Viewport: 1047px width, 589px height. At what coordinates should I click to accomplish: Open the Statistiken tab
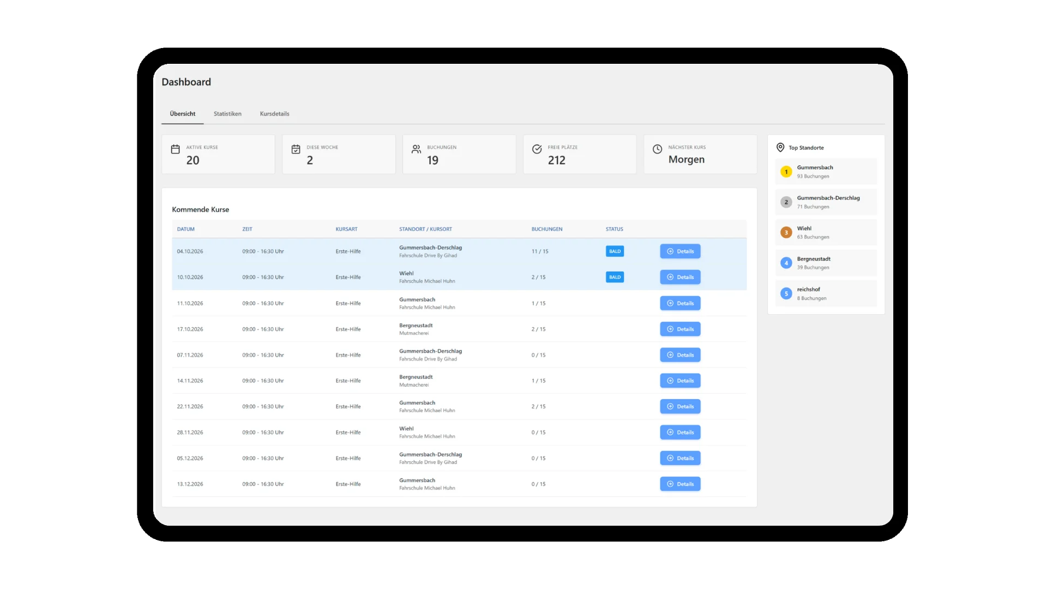227,113
